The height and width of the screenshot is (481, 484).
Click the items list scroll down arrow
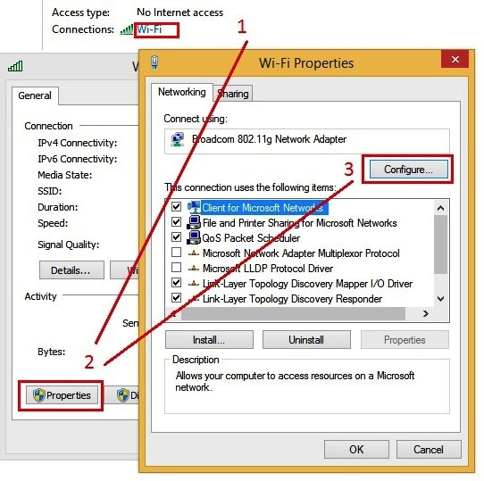441,299
